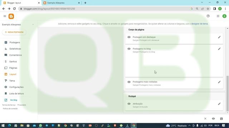Open Tema in sidebar
This screenshot has height=128, width=229.
point(12,81)
